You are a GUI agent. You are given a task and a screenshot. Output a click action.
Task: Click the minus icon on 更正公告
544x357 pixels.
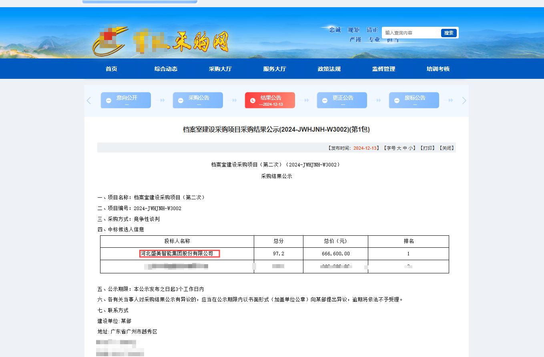pyautogui.click(x=325, y=101)
